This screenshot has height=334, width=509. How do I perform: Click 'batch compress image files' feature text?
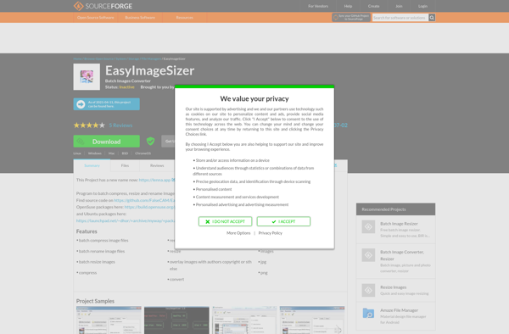click(x=103, y=241)
